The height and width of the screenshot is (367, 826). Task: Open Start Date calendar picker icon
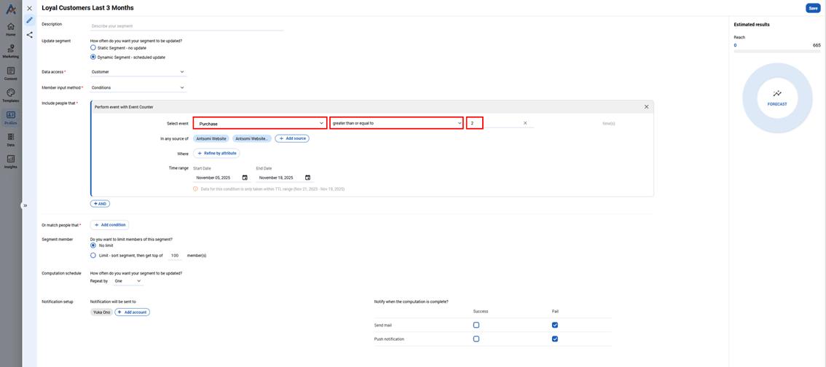245,178
